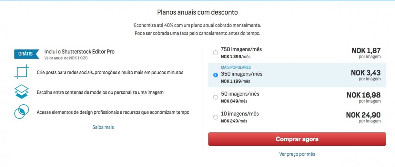Open the Saiba mais link

pos(103,127)
